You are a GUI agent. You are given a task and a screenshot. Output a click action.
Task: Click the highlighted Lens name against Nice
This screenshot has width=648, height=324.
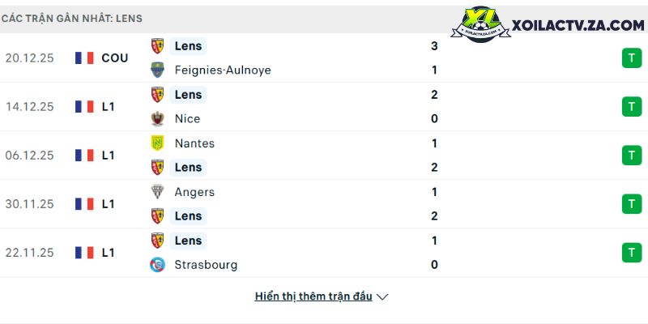click(188, 95)
